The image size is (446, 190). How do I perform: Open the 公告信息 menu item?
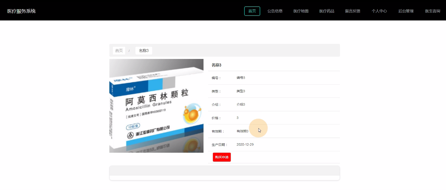tap(275, 11)
